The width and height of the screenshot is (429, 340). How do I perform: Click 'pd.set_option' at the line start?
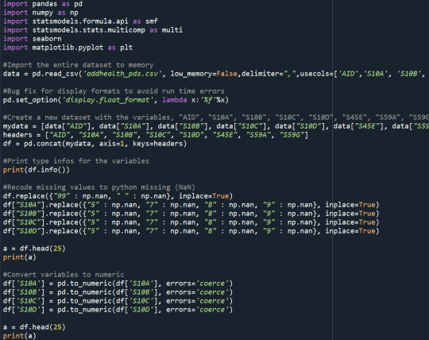(30, 100)
